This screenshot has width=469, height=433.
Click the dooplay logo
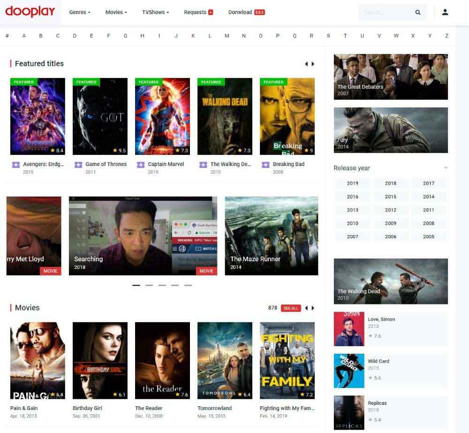pyautogui.click(x=30, y=12)
